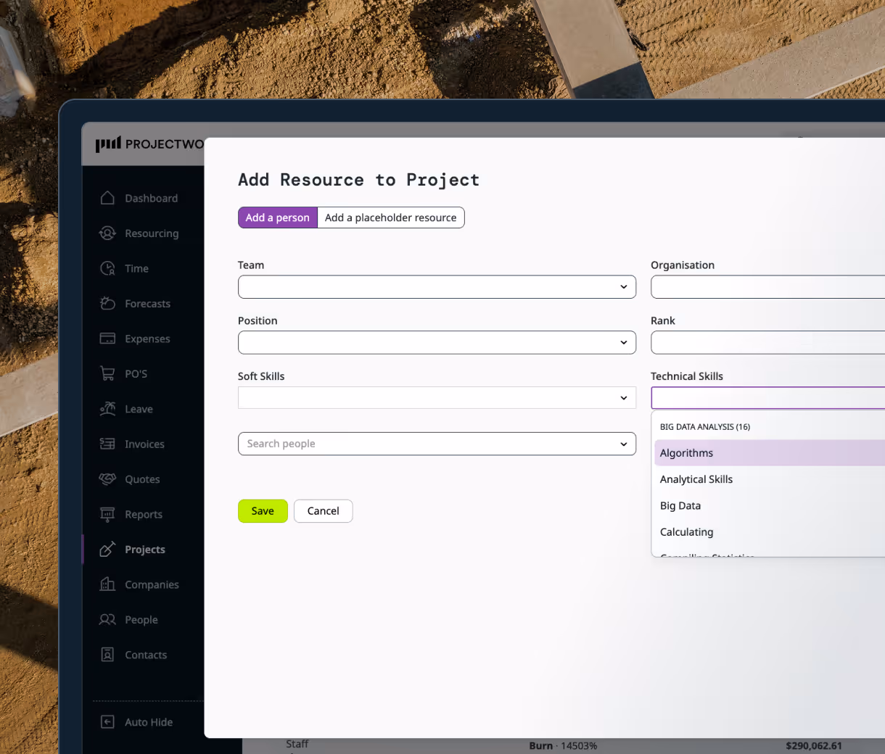Open the Search people dropdown
This screenshot has height=754, width=885.
(437, 444)
